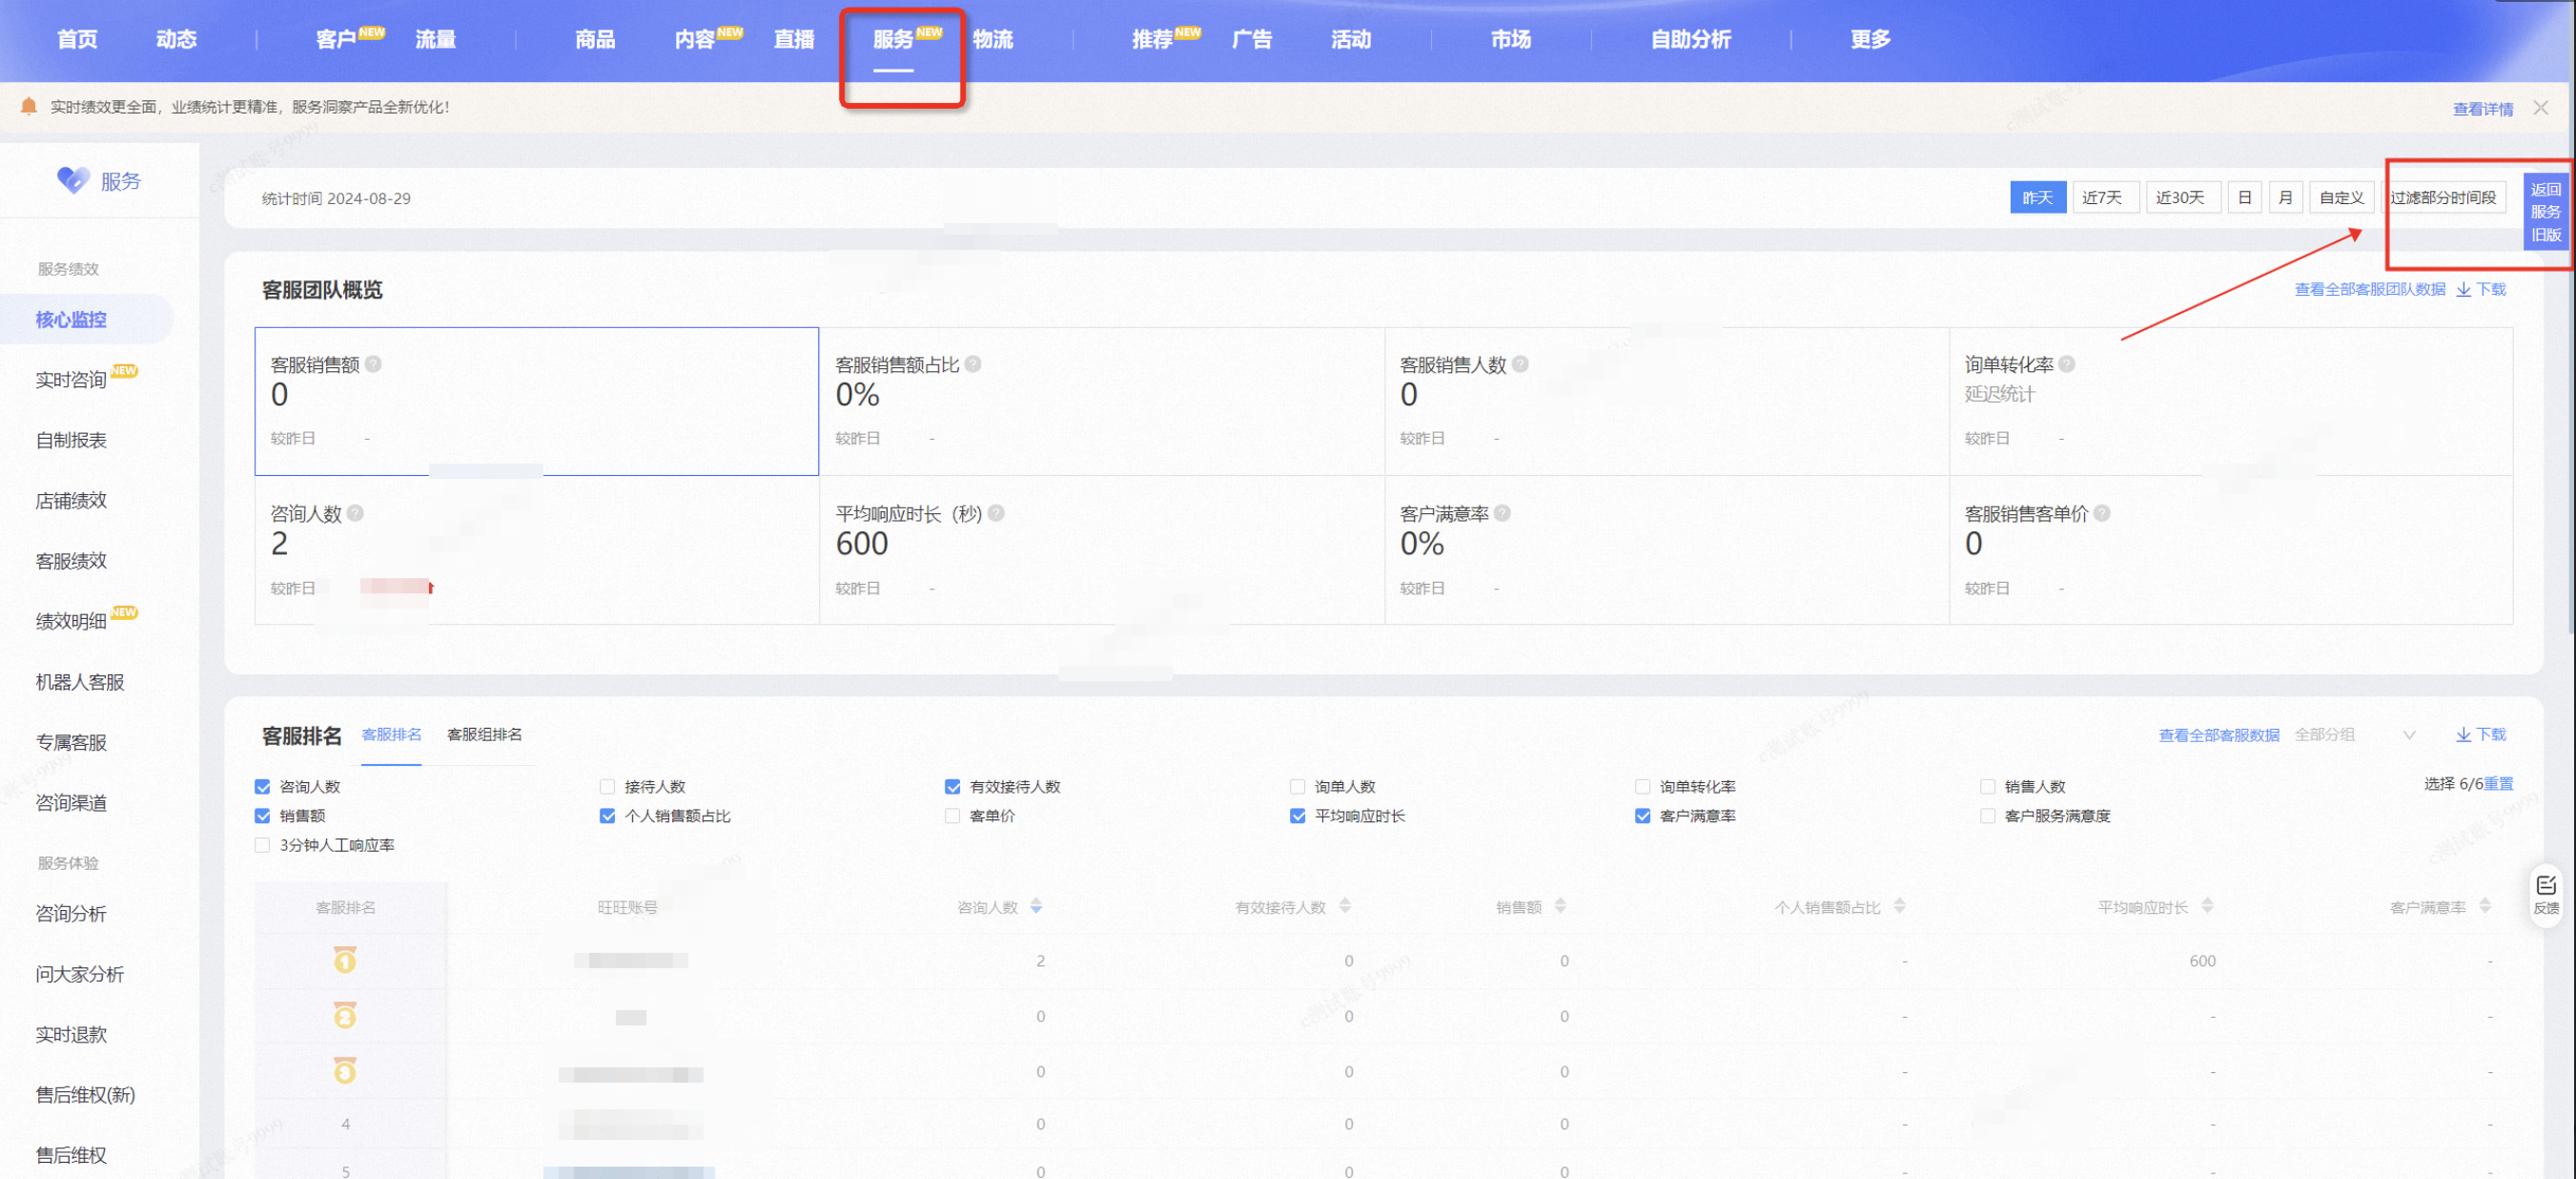Click the bell notification icon

pos(29,106)
